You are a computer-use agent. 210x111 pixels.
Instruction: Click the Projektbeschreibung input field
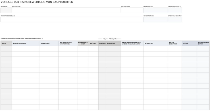(x=72, y=20)
